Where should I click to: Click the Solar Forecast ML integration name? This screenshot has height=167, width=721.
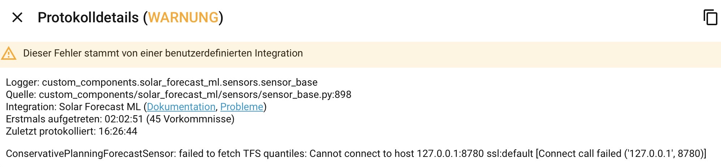tap(100, 107)
